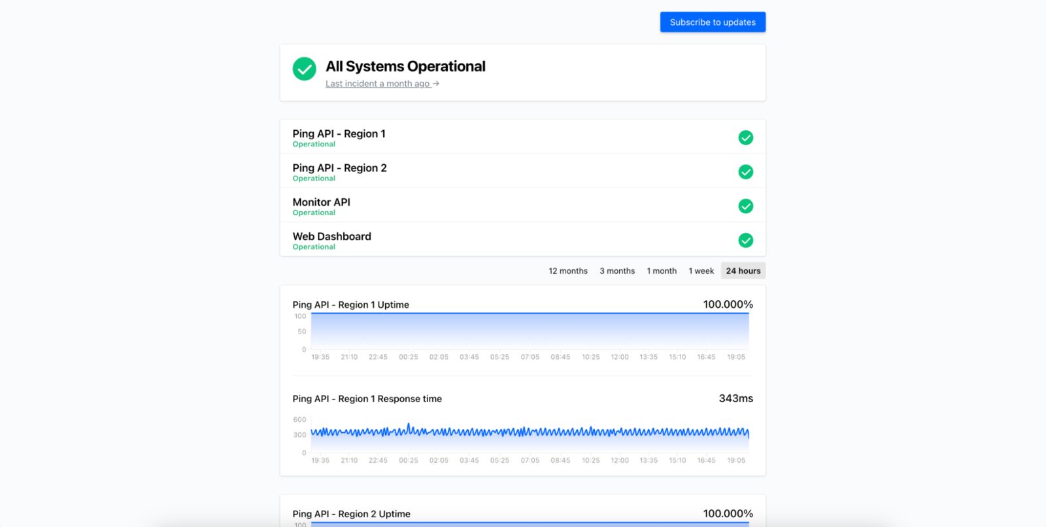
Task: Click the green check icon for Monitor API
Action: point(745,206)
